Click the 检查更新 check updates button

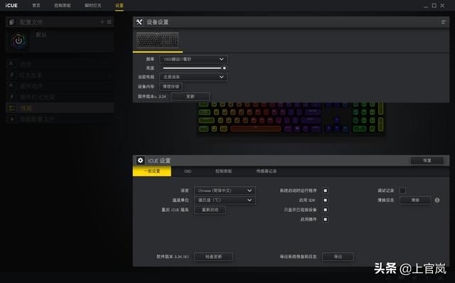tap(213, 257)
